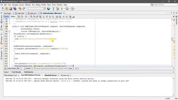Screen dimensions: 178x100
Task: Click authentication_filter in the breadcrumb bar
Action: (13, 69)
